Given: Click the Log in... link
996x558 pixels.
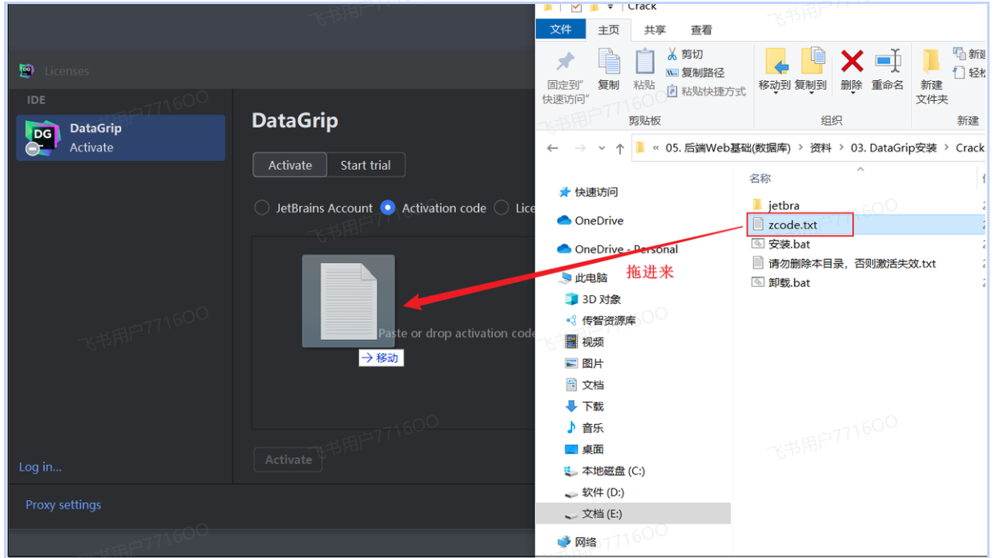Looking at the screenshot, I should (x=40, y=467).
